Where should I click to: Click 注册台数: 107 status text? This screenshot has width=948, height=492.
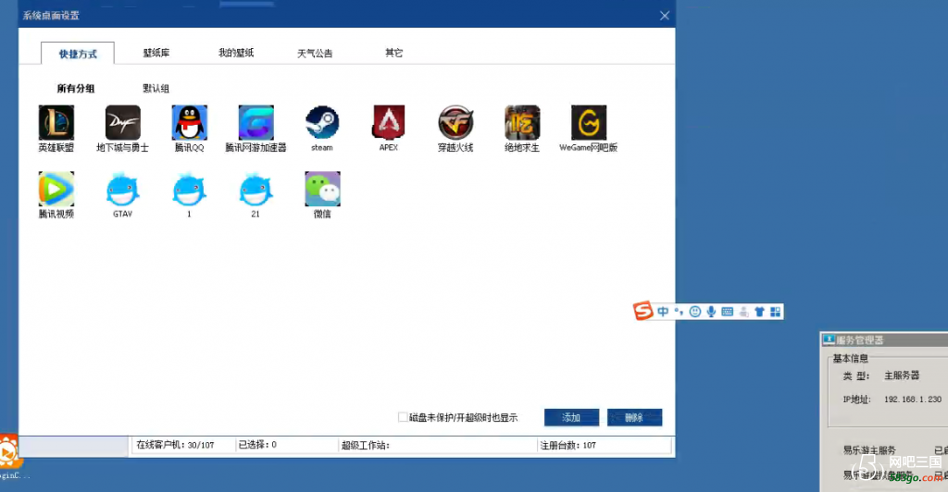pos(568,445)
